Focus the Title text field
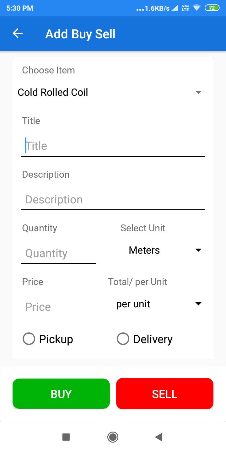This screenshot has width=226, height=452. (113, 146)
